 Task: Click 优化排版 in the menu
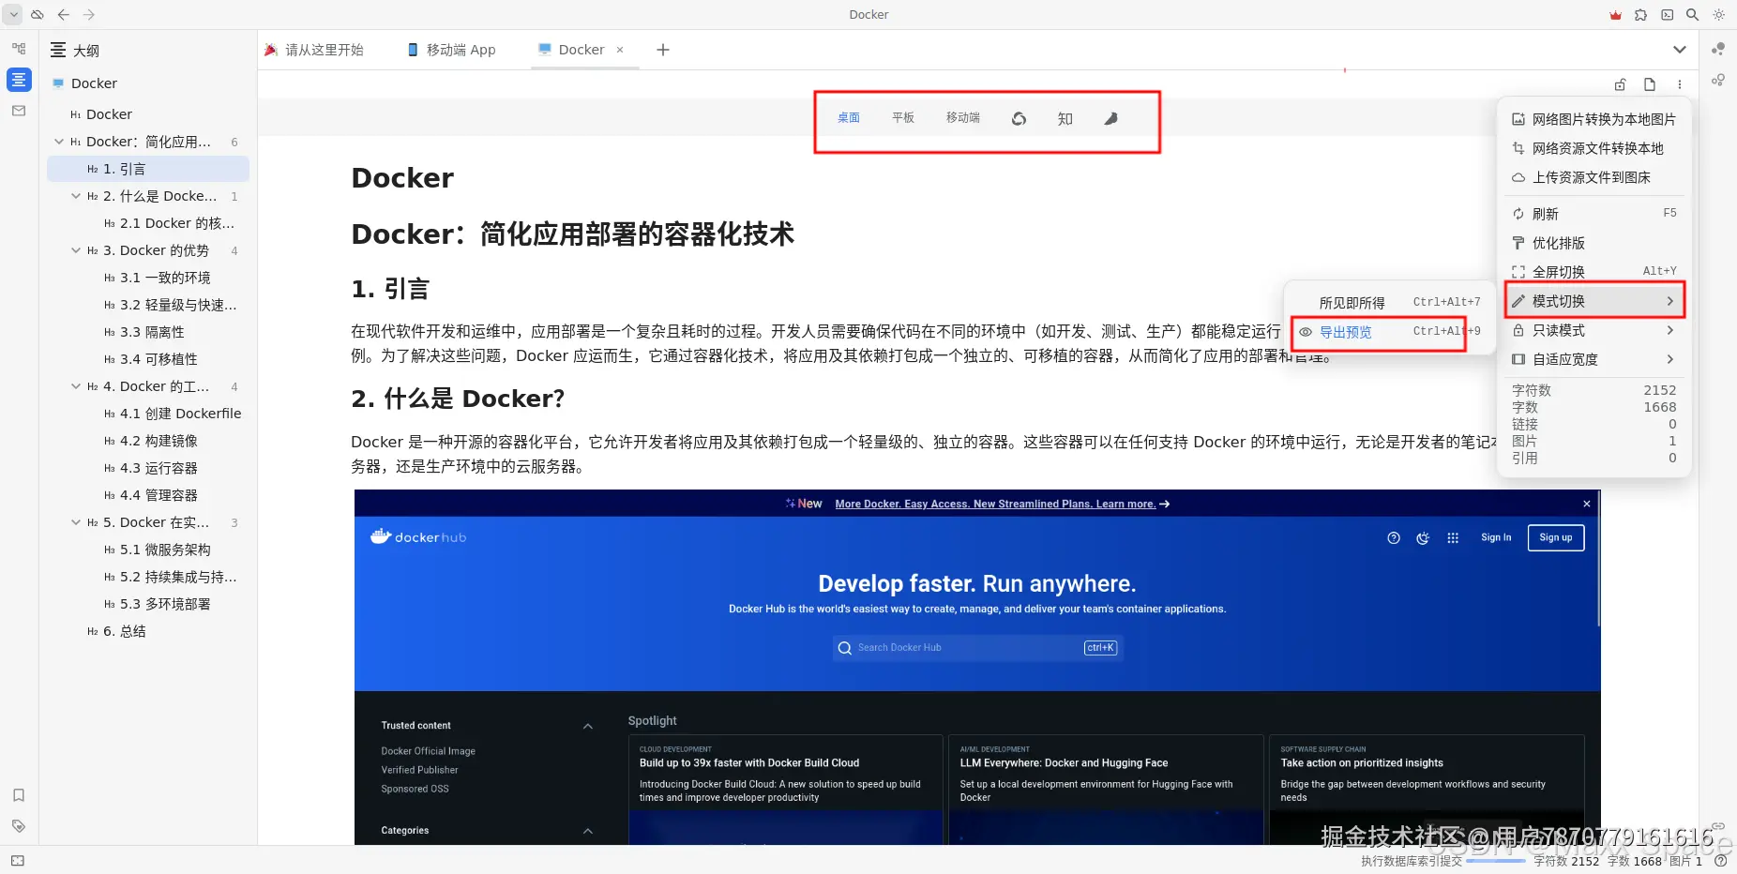[1594, 243]
